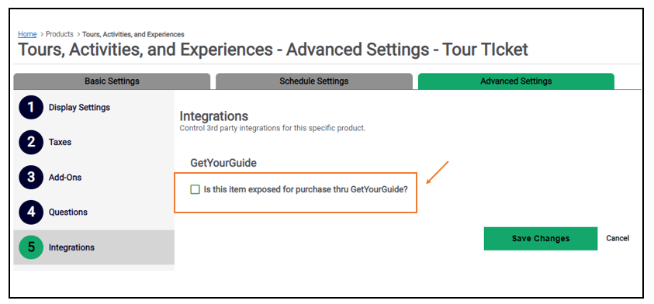Screen dimensions: 654x304
Task: Open the Schedule Settings tab
Action: (314, 81)
